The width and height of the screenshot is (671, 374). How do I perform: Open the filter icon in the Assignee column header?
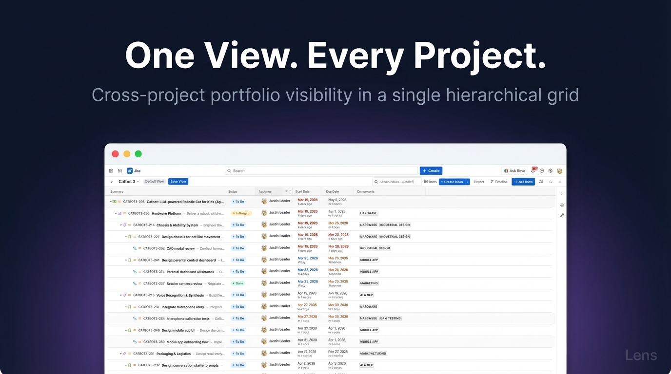click(x=286, y=191)
